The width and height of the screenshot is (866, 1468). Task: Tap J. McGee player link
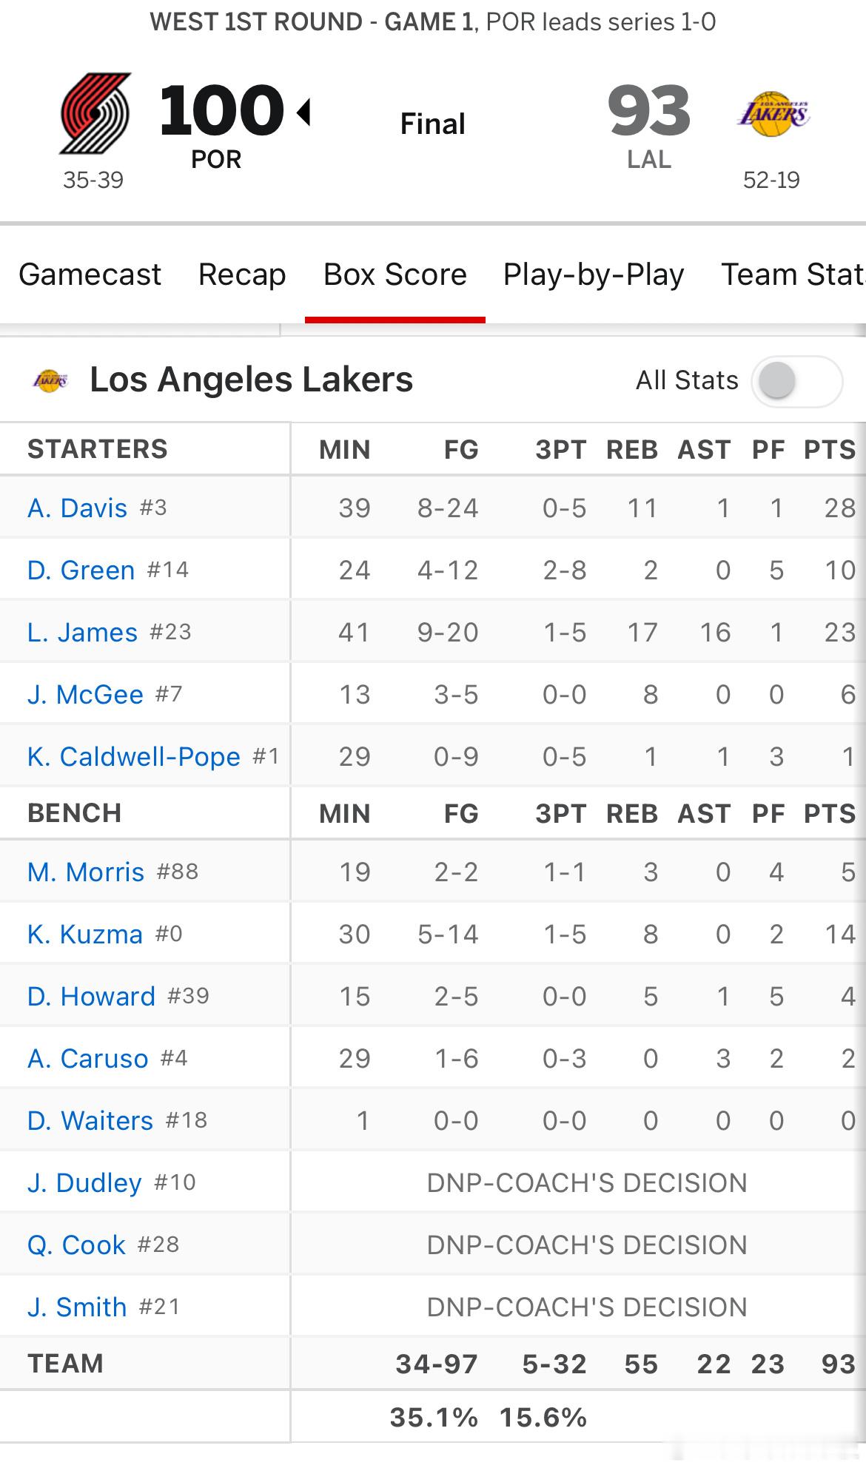pyautogui.click(x=86, y=695)
